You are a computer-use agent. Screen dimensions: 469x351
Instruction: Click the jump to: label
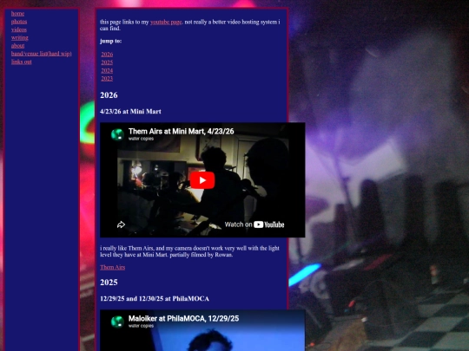pos(110,42)
